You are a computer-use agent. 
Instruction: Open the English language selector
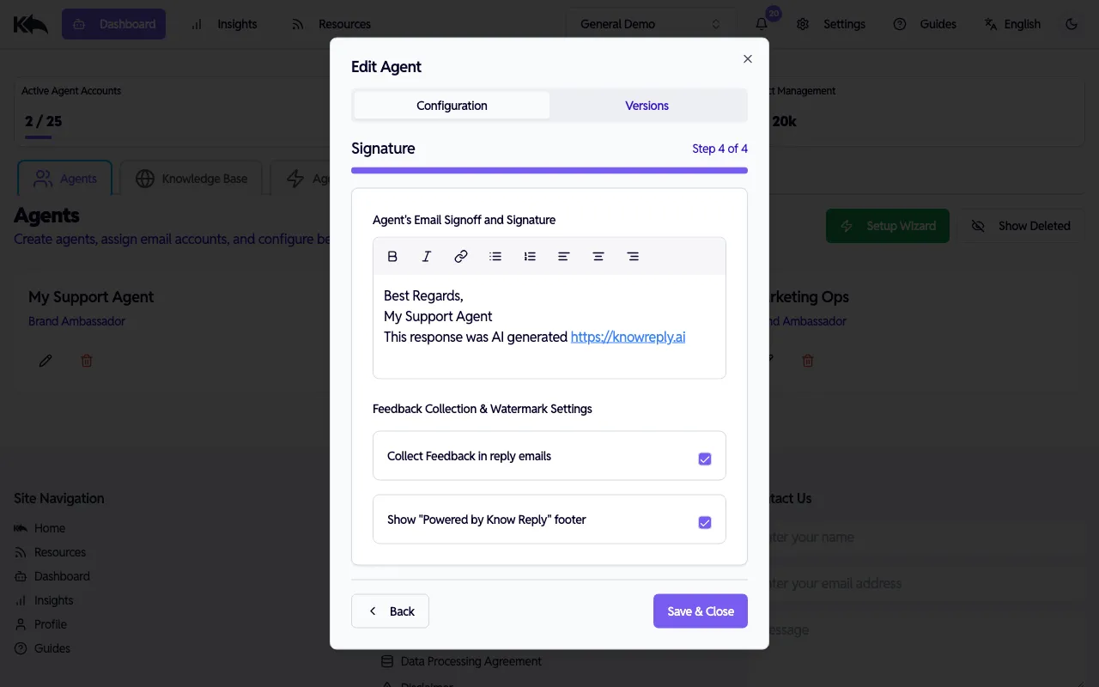1013,24
